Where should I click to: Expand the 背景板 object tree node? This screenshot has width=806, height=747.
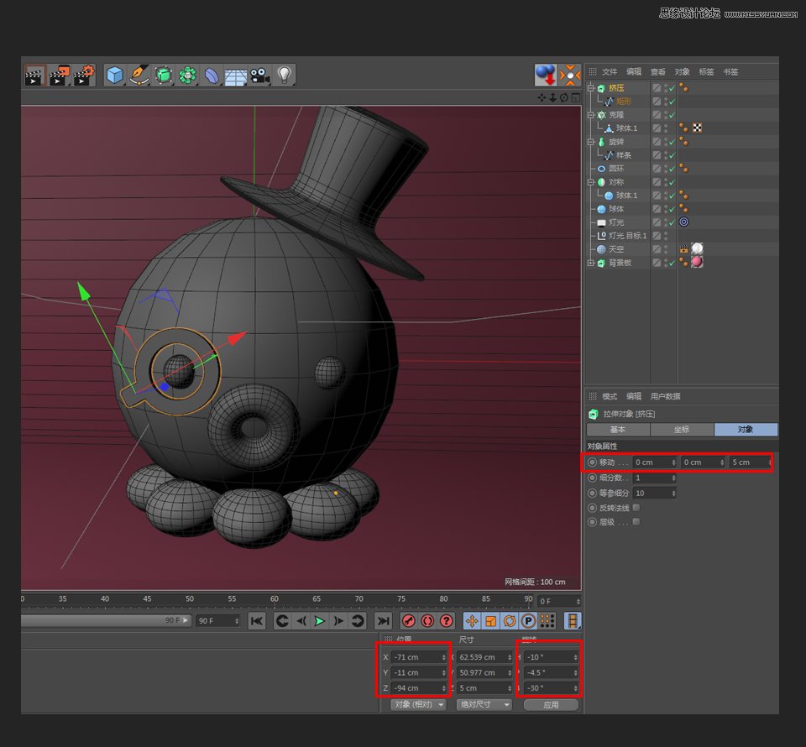pyautogui.click(x=591, y=263)
